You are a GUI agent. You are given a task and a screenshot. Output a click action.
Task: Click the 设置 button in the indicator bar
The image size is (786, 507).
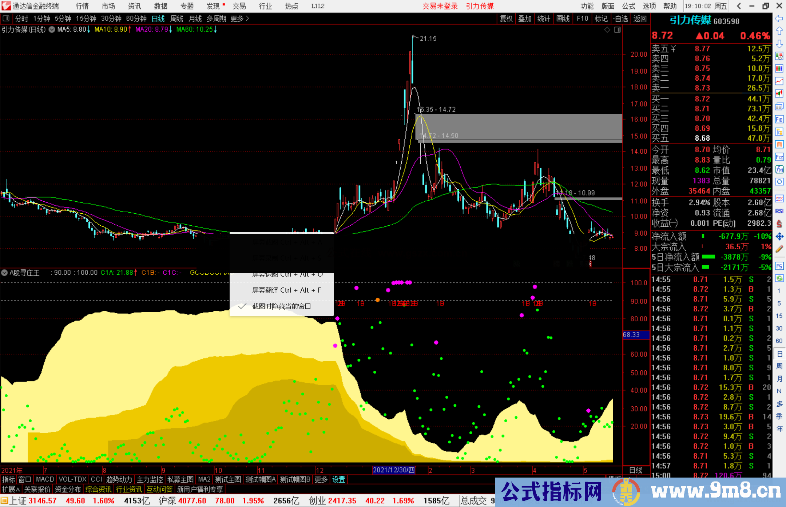click(338, 479)
